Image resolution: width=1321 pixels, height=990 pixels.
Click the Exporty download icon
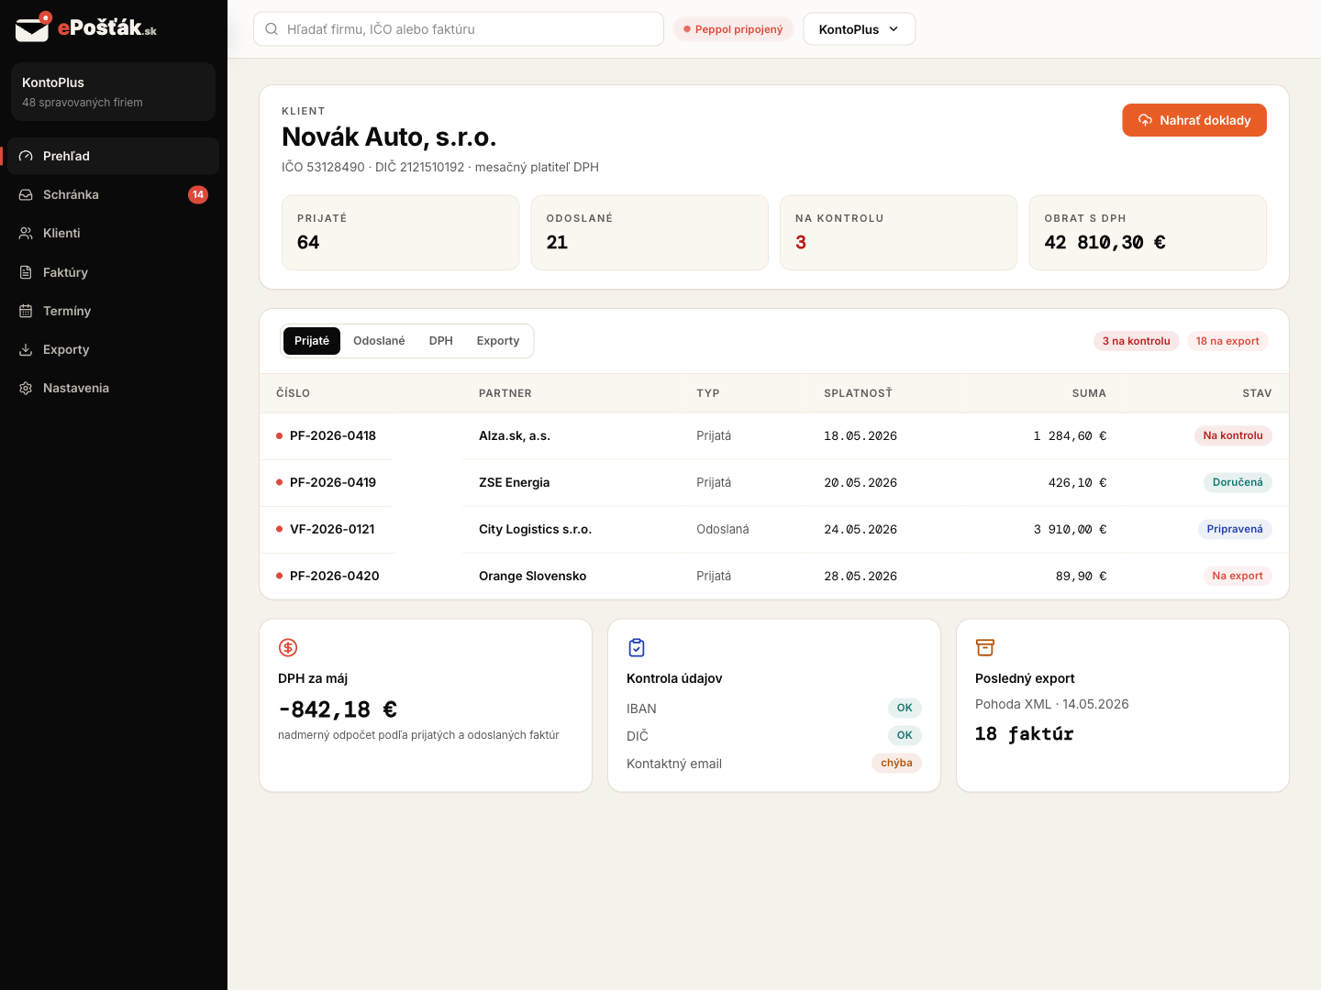click(x=26, y=349)
